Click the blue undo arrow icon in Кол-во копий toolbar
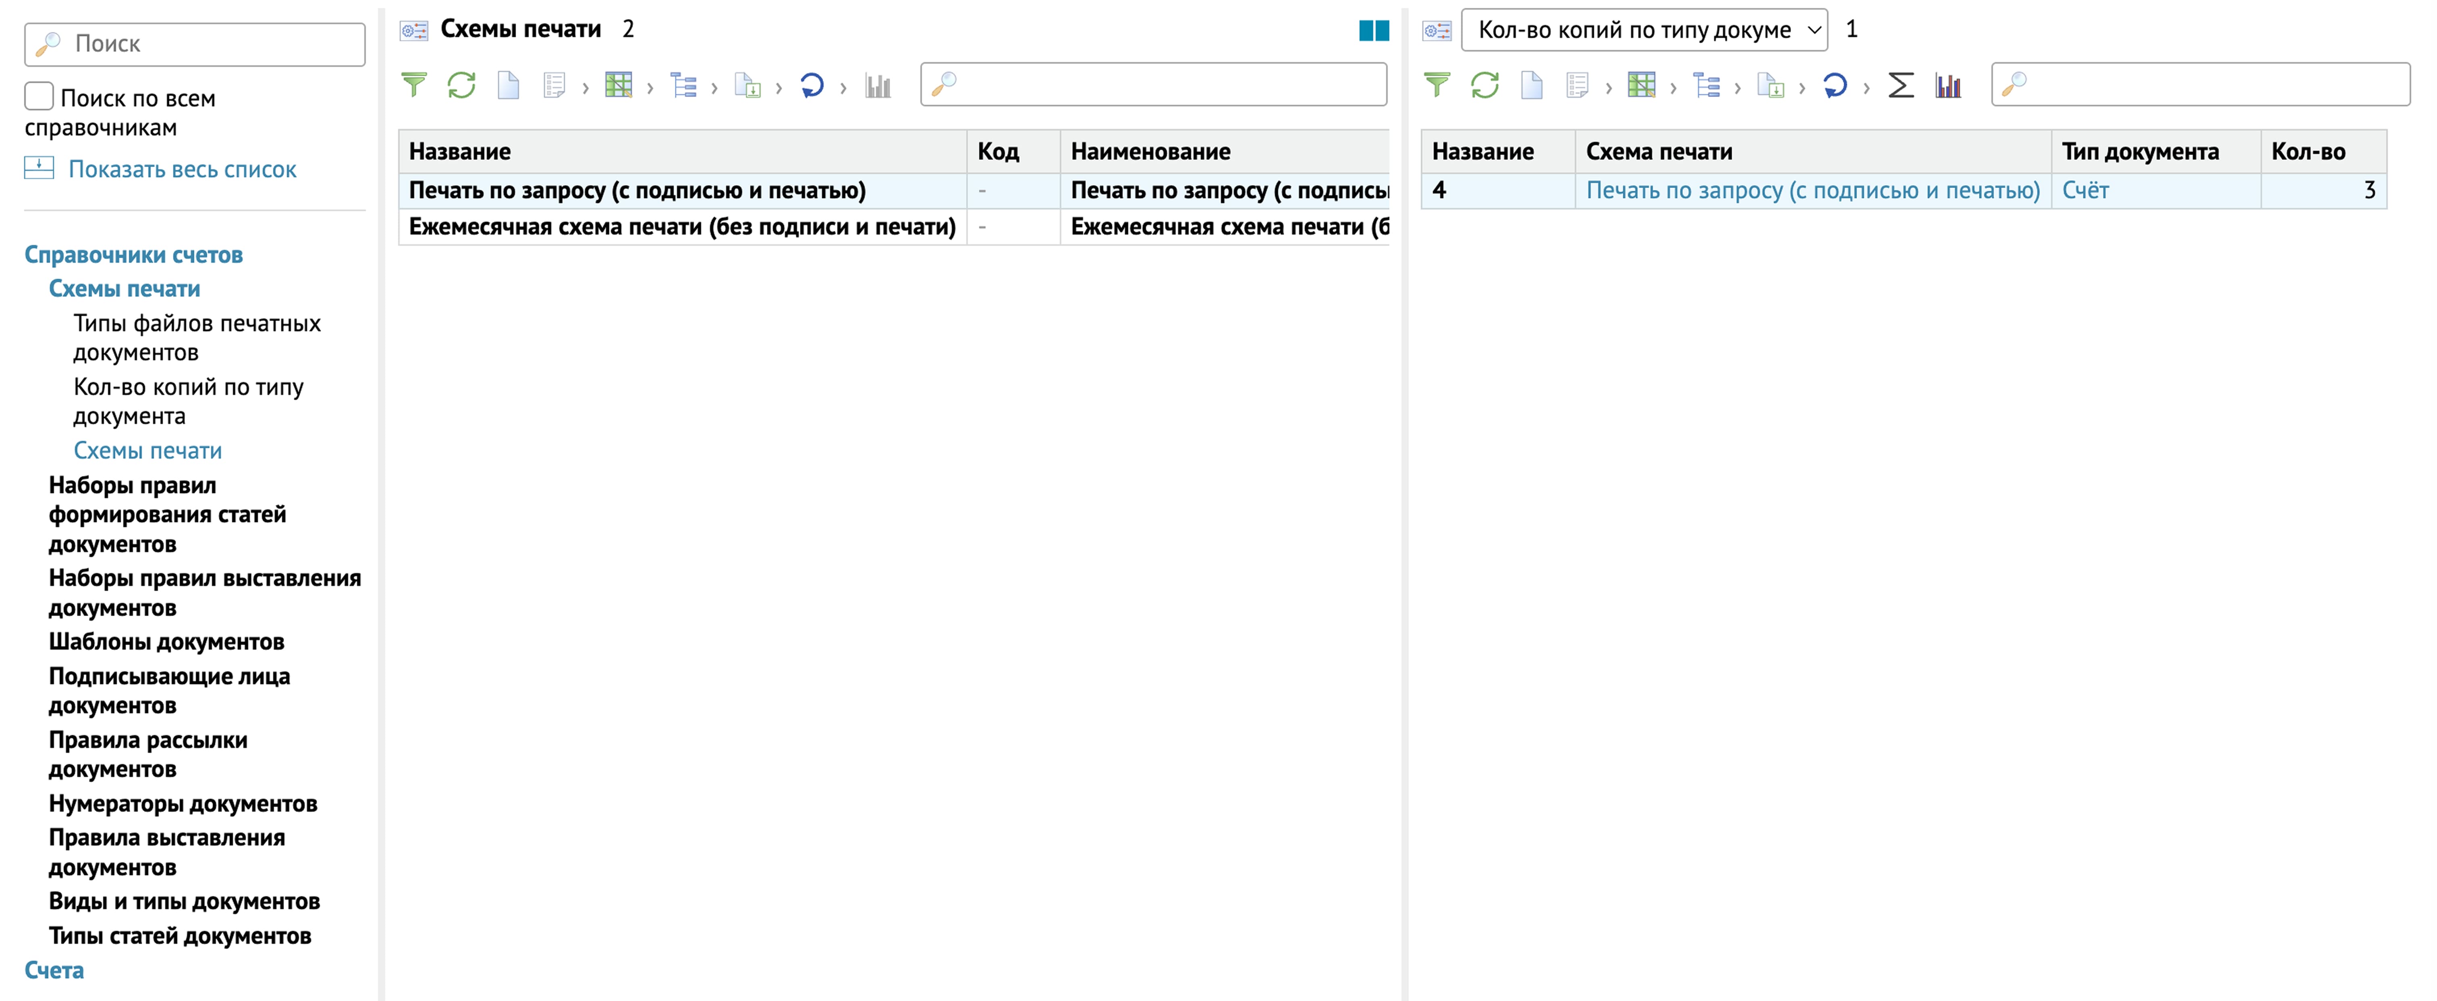Viewport: 2437px width, 1001px height. tap(1835, 85)
